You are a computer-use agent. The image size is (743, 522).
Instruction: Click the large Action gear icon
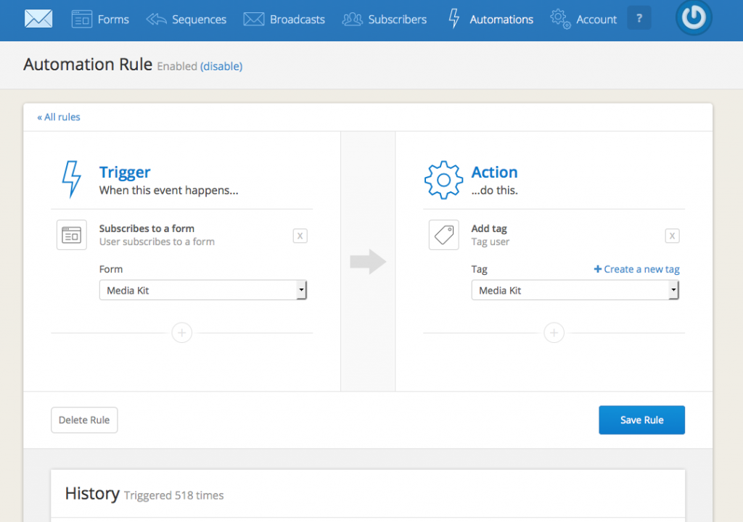click(x=443, y=180)
